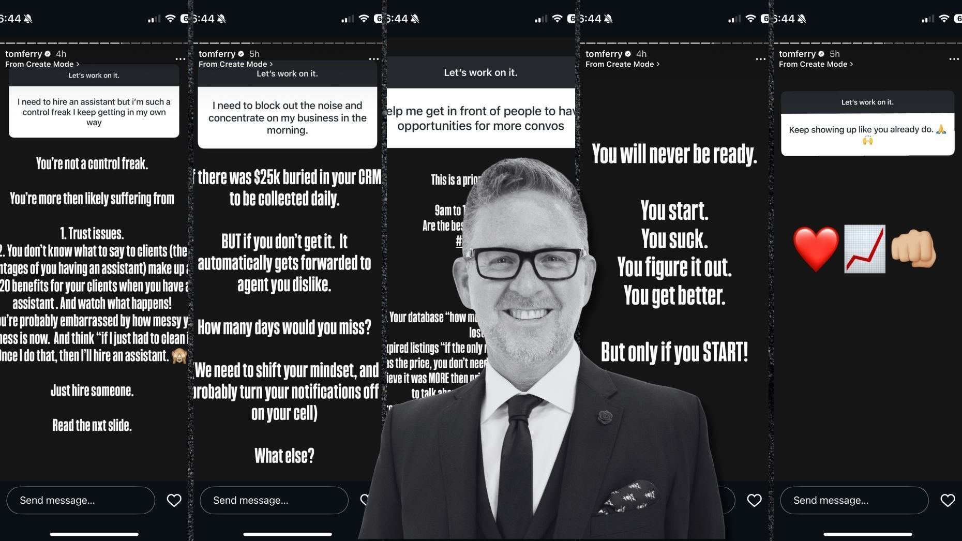The width and height of the screenshot is (962, 541).
Task: Expand 'From Create Mode' on the control freak story
Action: (42, 64)
